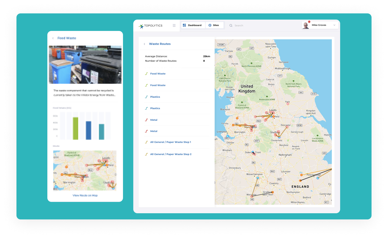The image size is (388, 239).
Task: Click the green bar in mobile chart
Action: 75,128
